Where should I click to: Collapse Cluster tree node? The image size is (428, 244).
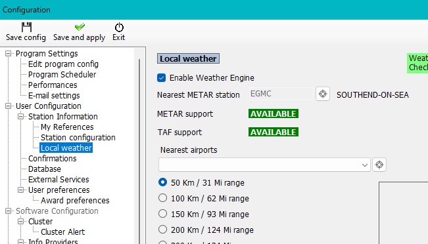21,222
